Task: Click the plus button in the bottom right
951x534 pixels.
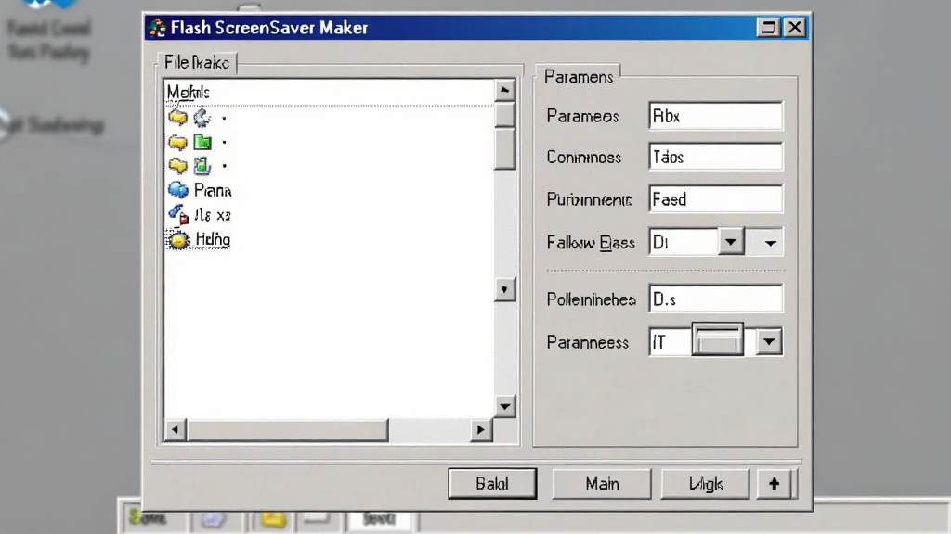Action: click(774, 484)
